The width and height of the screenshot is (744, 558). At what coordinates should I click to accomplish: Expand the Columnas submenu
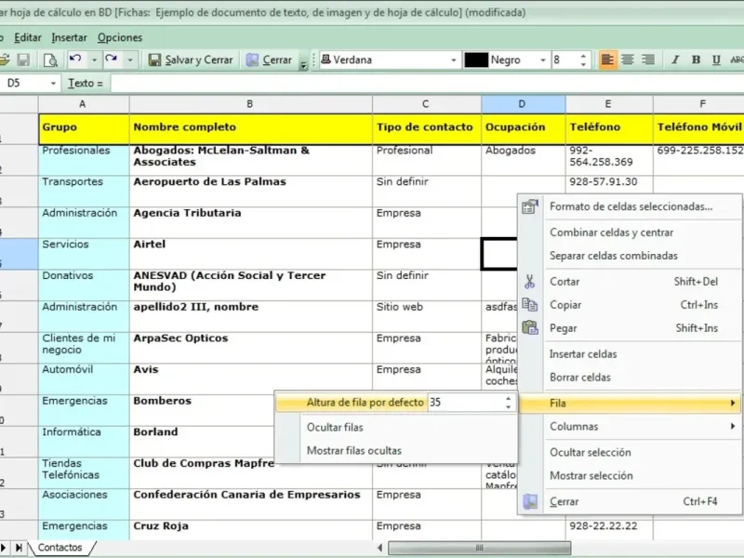coord(631,426)
